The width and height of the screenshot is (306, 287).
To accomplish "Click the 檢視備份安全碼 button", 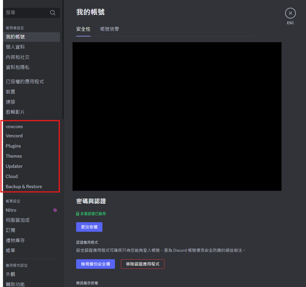I will tap(96, 264).
